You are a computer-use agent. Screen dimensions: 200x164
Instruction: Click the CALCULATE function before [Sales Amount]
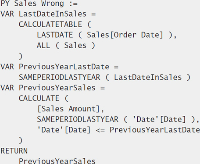point(39,98)
